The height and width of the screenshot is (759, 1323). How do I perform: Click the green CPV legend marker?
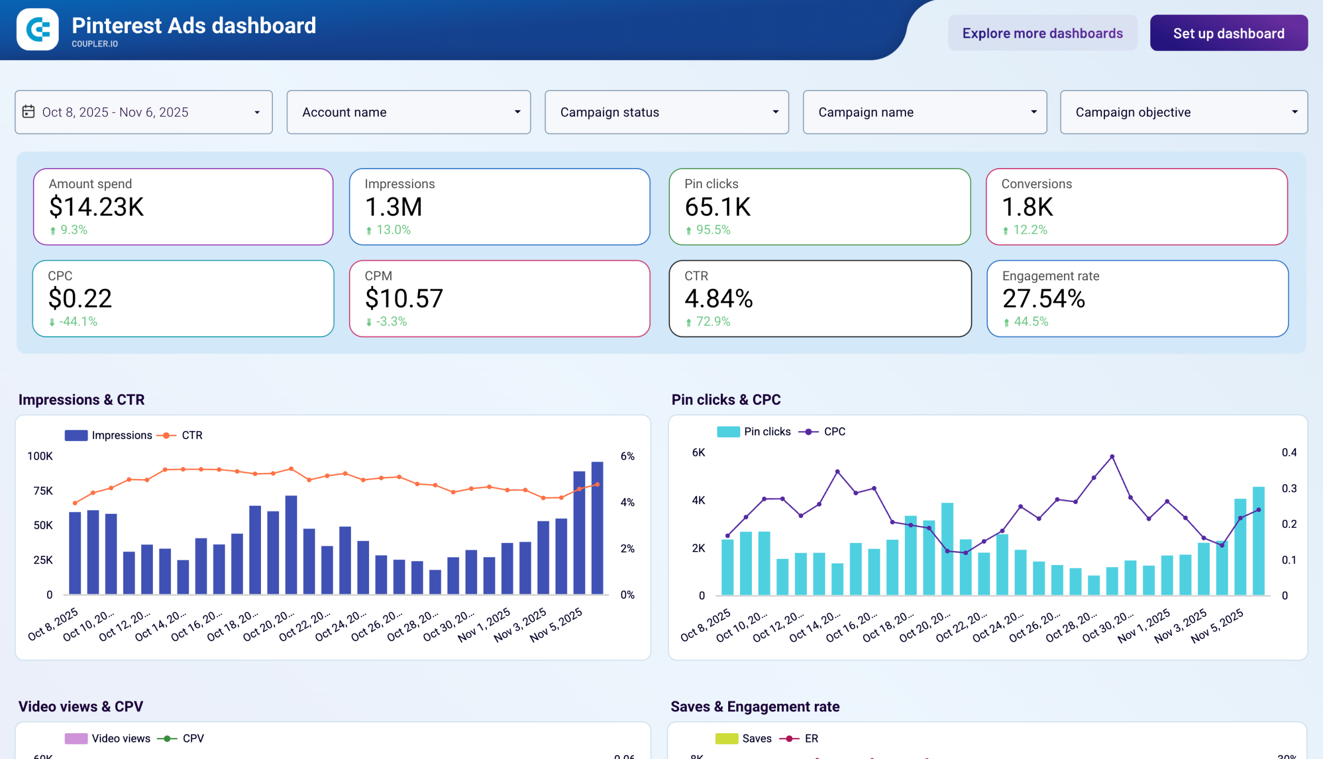coord(168,738)
